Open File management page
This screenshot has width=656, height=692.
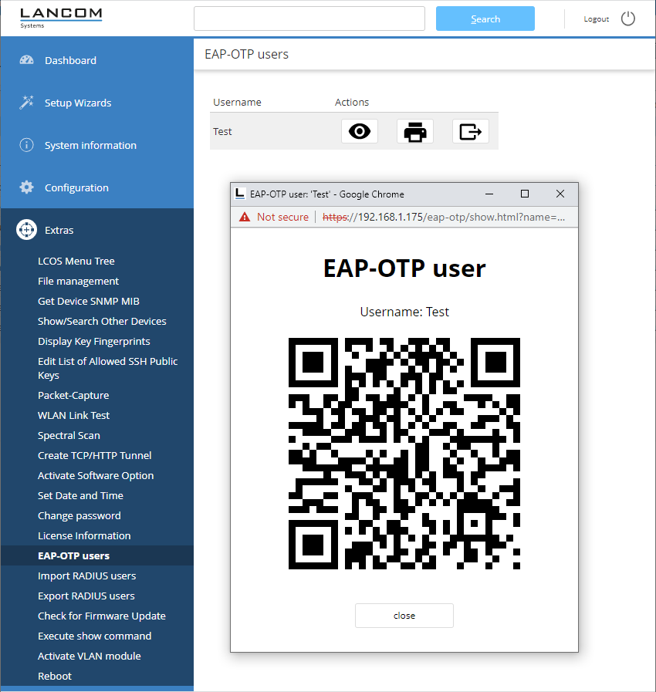click(78, 281)
